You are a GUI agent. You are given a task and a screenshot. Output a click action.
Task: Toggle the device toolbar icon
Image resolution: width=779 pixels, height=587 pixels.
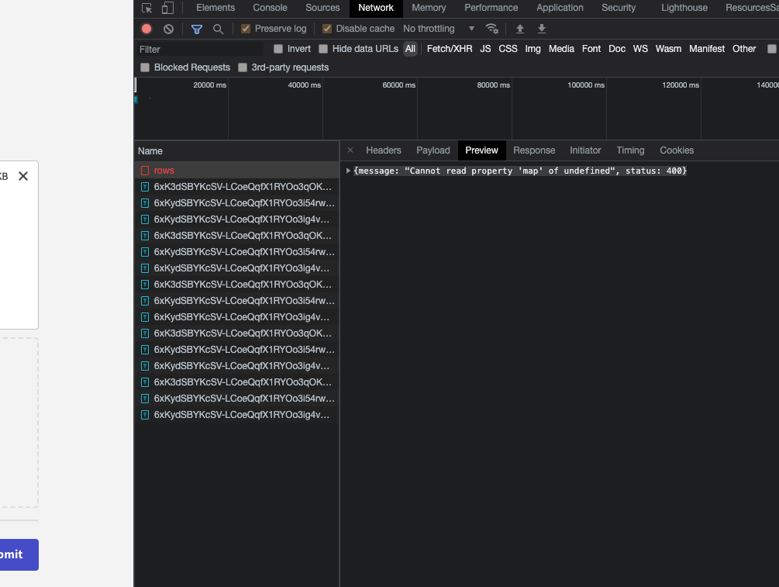168,8
